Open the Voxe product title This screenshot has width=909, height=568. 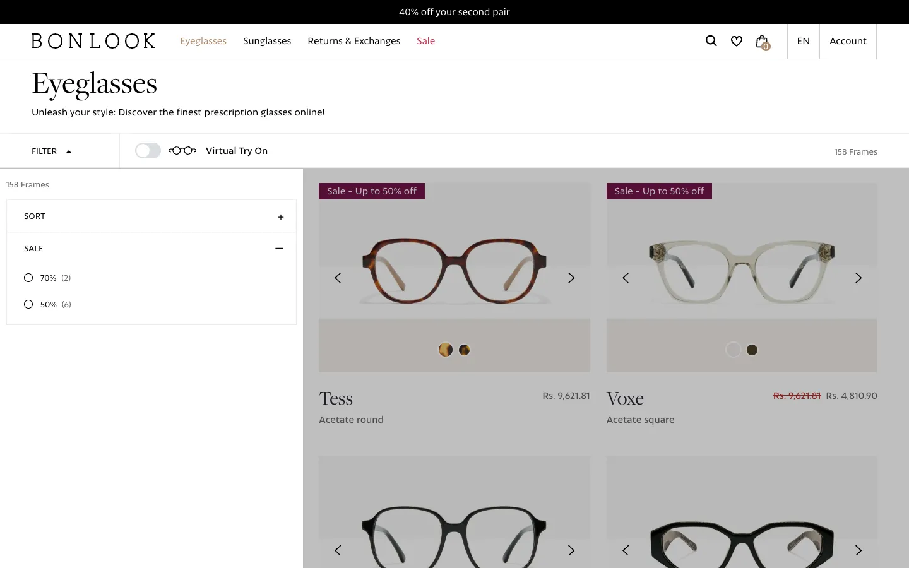pos(625,398)
